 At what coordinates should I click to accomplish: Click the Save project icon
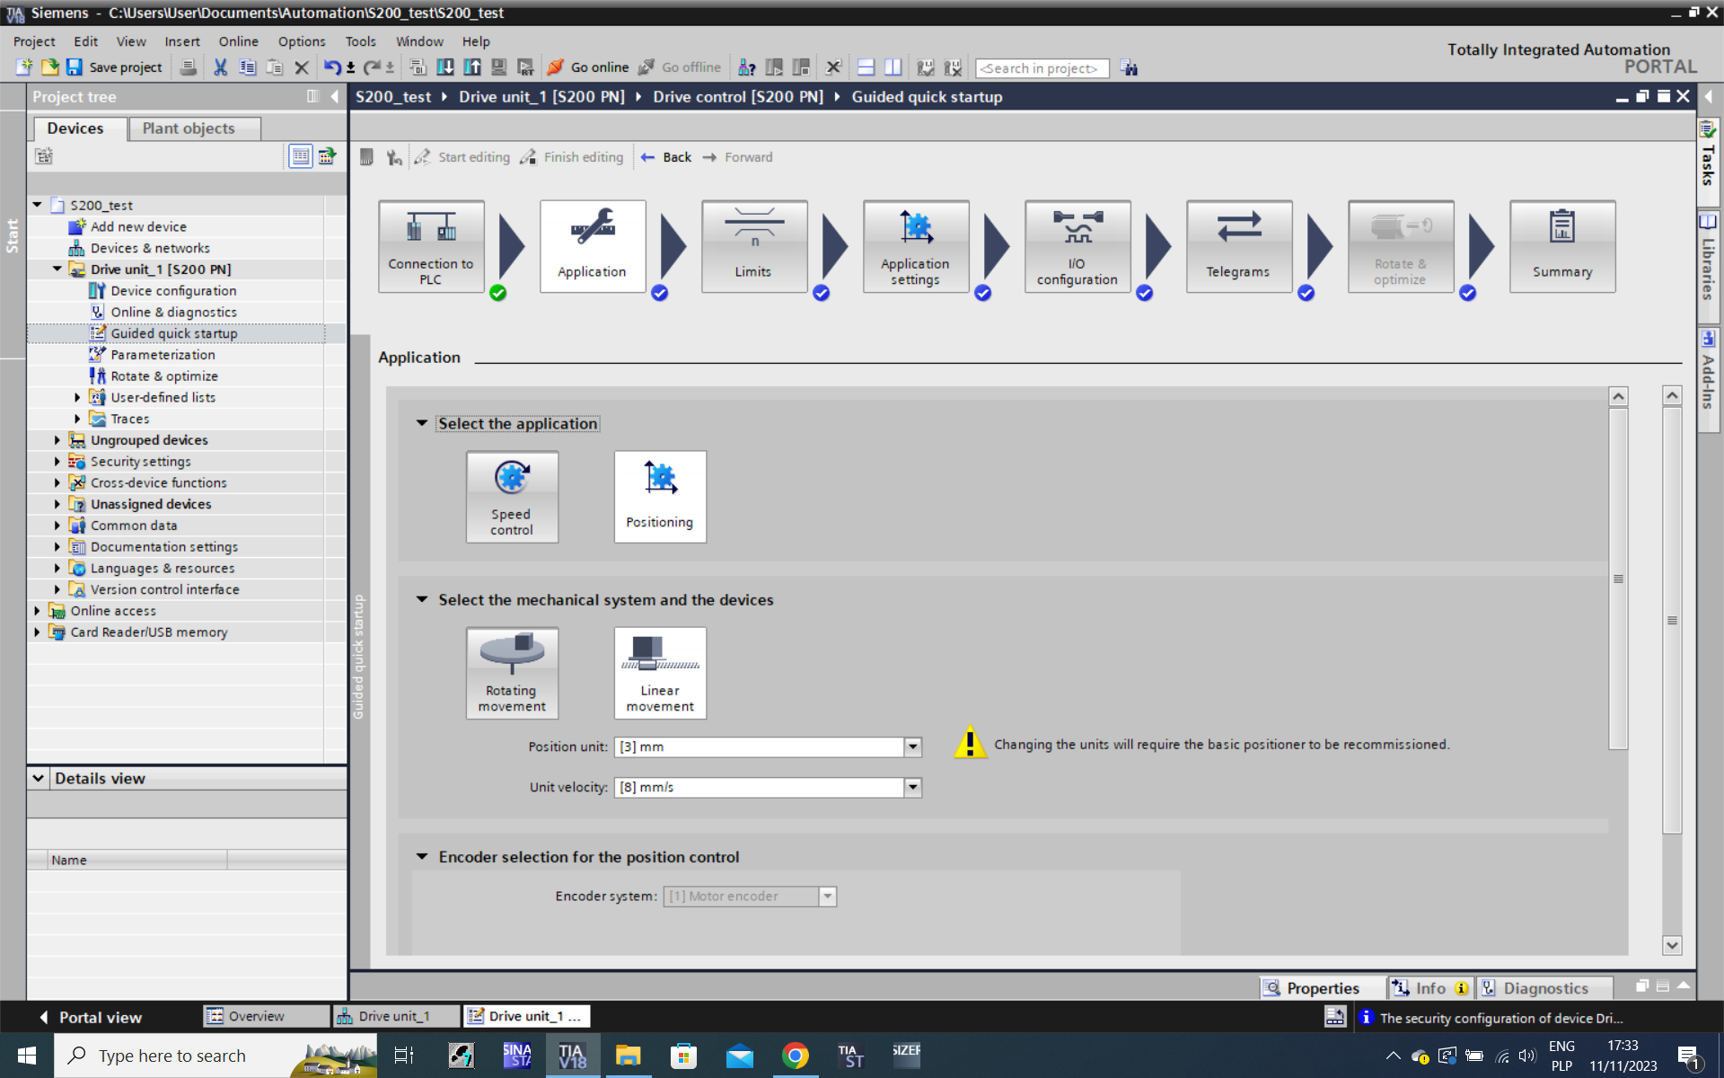point(75,67)
